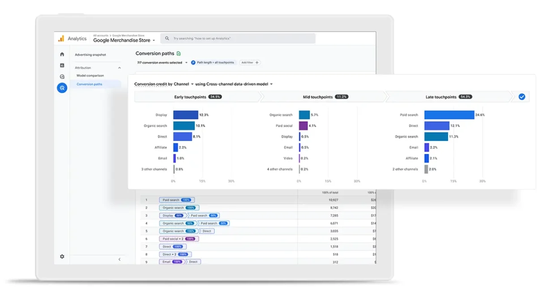Image resolution: width=537 pixels, height=302 pixels.
Task: Click the Direct 12.1% bar in Late touchpoints
Action: [437, 126]
